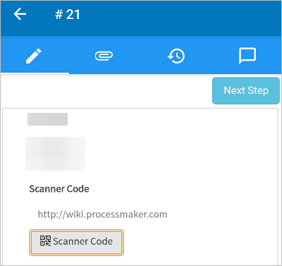The width and height of the screenshot is (282, 266).
Task: Select the # 21 case title
Action: pos(68,14)
